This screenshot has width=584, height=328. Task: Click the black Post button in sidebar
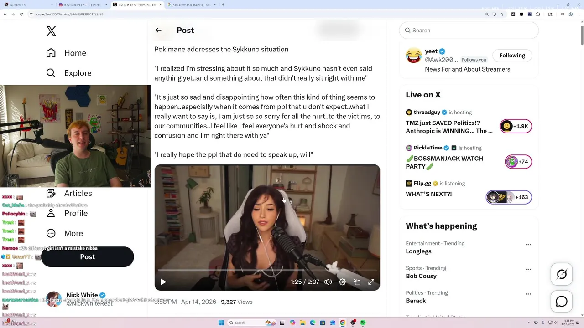88,257
